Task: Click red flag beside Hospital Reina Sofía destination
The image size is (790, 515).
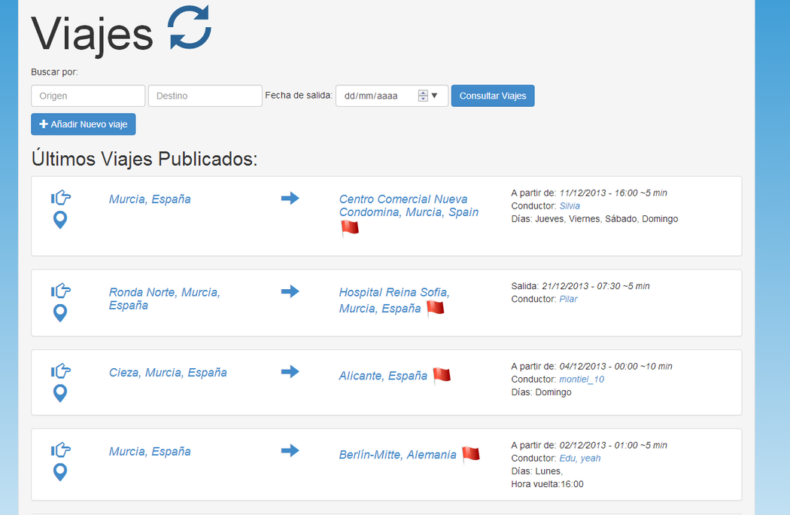Action: coord(435,308)
